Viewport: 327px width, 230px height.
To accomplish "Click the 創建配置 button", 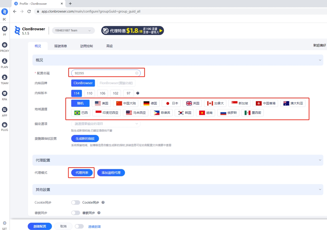I will click(x=40, y=226).
